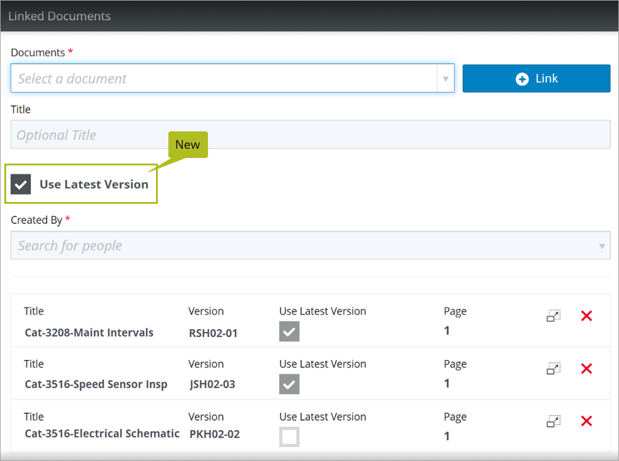Open the Created By people dropdown arrow

pyautogui.click(x=602, y=246)
